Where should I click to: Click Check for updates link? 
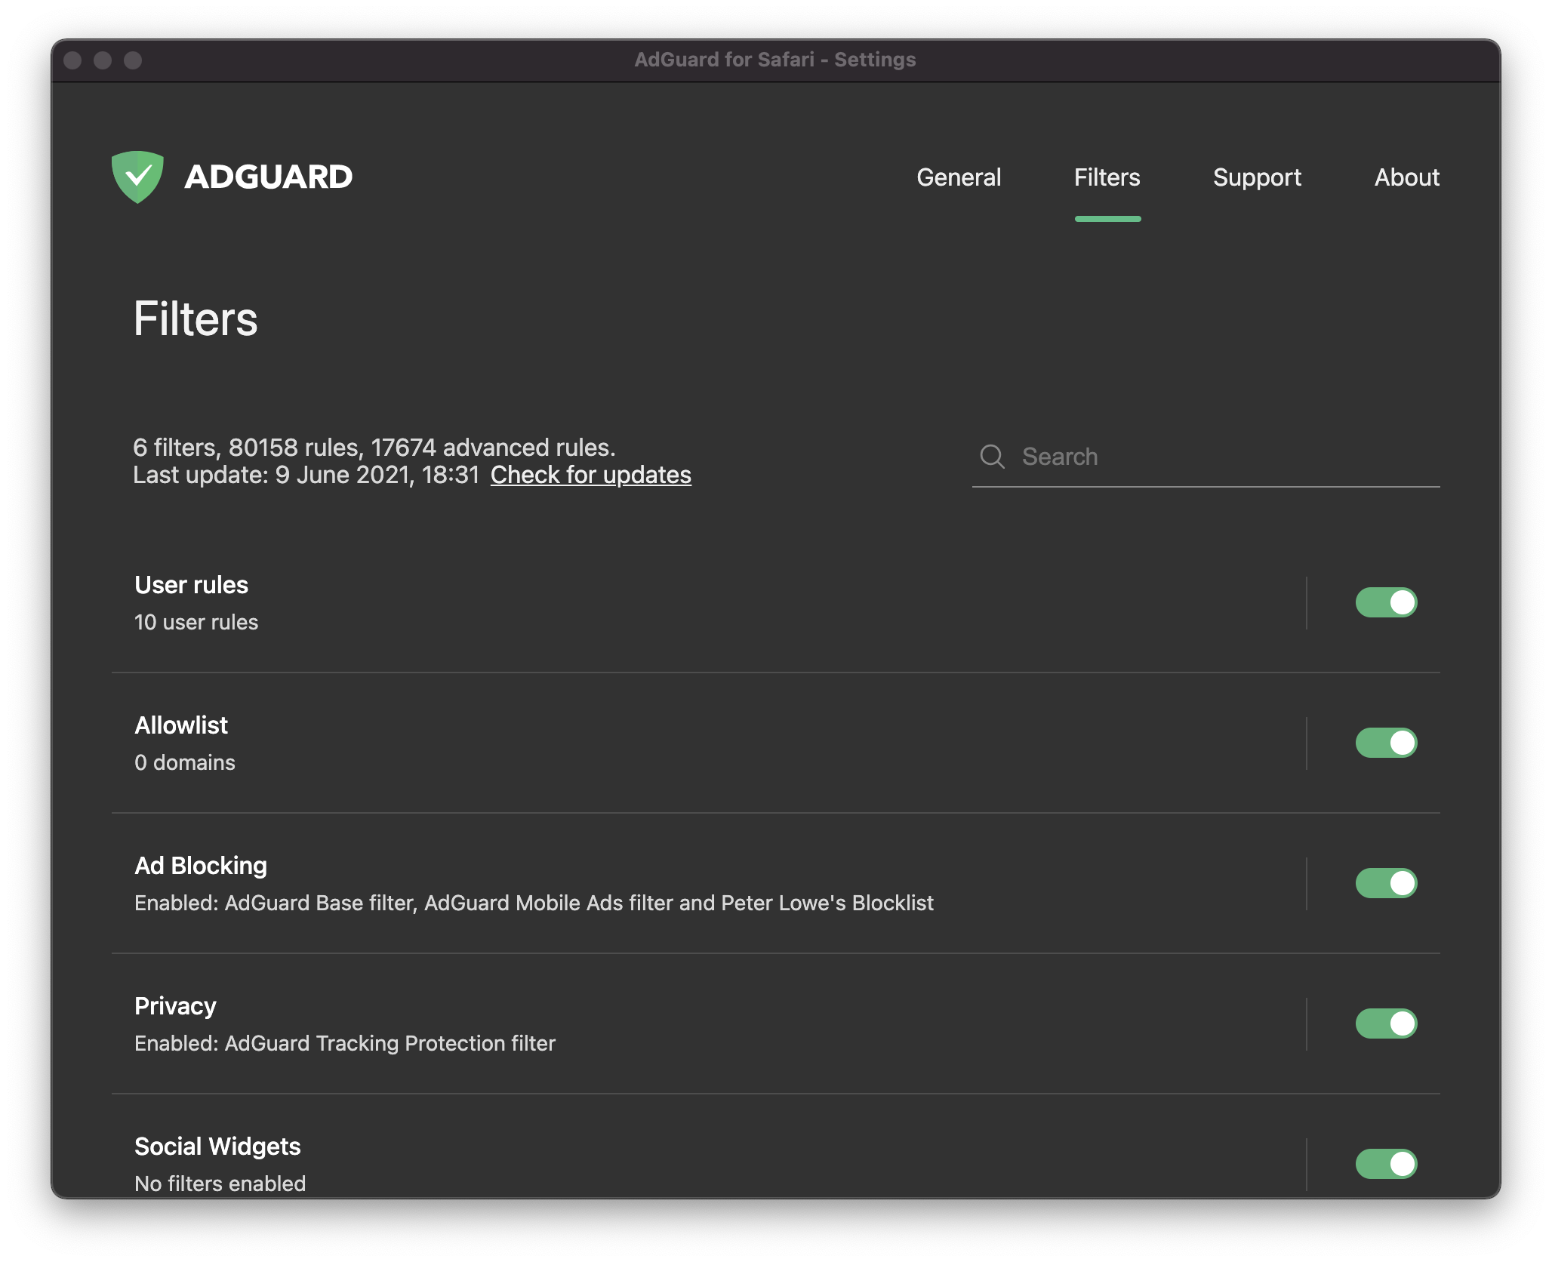pyautogui.click(x=591, y=474)
